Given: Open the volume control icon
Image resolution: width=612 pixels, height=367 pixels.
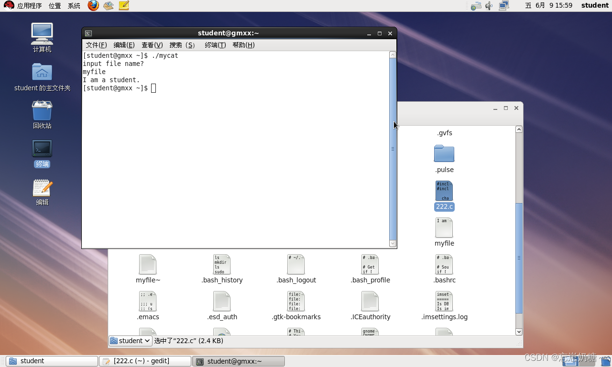Looking at the screenshot, I should click(x=489, y=6).
